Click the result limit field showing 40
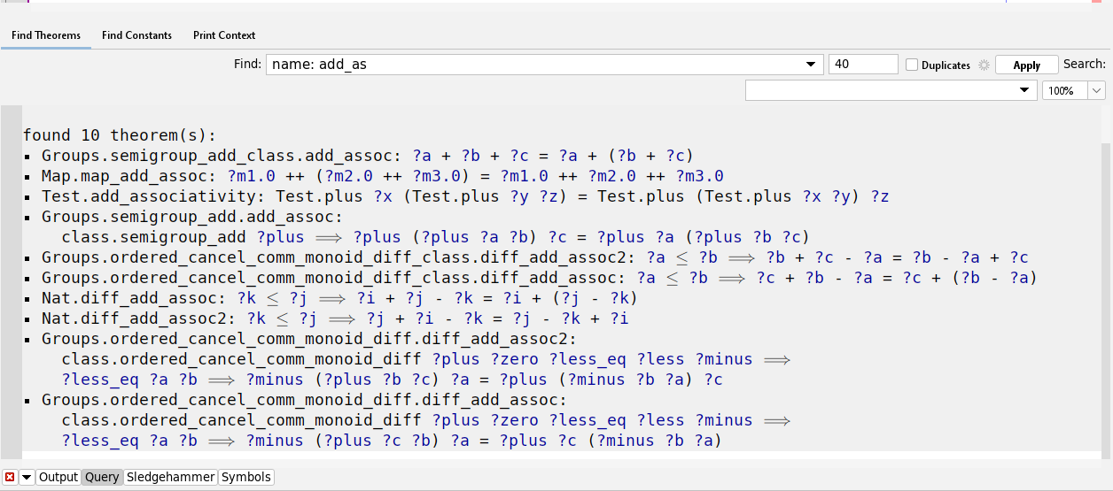 coord(863,65)
